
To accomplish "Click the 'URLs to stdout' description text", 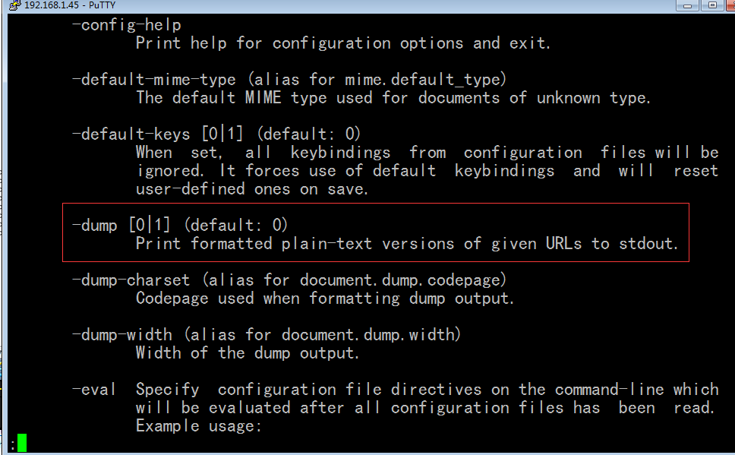I will coord(612,243).
